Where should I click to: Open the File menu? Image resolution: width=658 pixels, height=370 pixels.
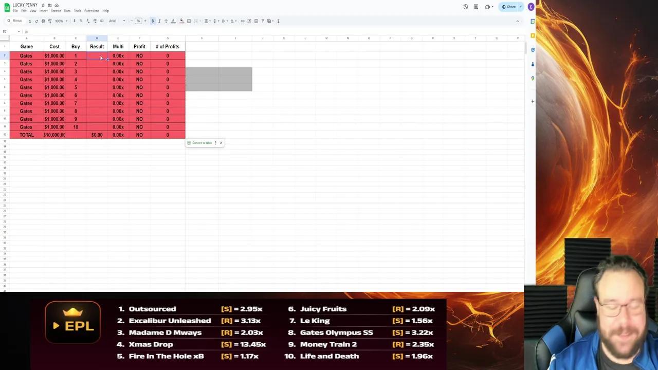click(15, 11)
